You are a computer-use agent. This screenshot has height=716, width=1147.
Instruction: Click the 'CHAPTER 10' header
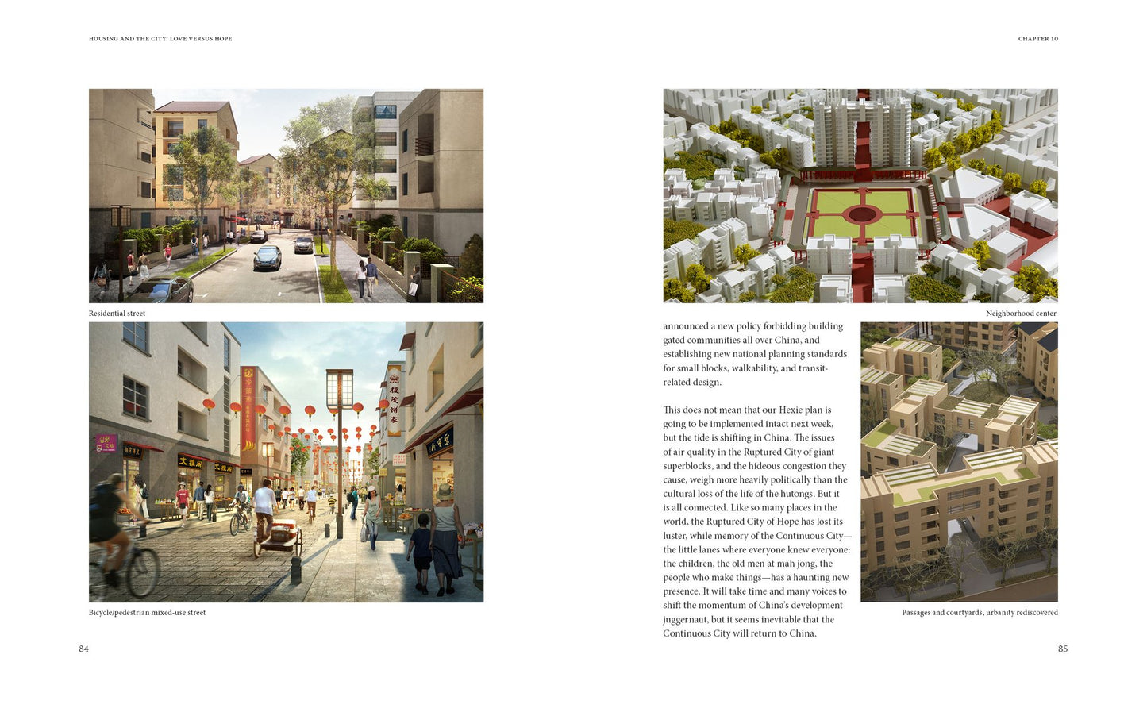tap(1038, 38)
